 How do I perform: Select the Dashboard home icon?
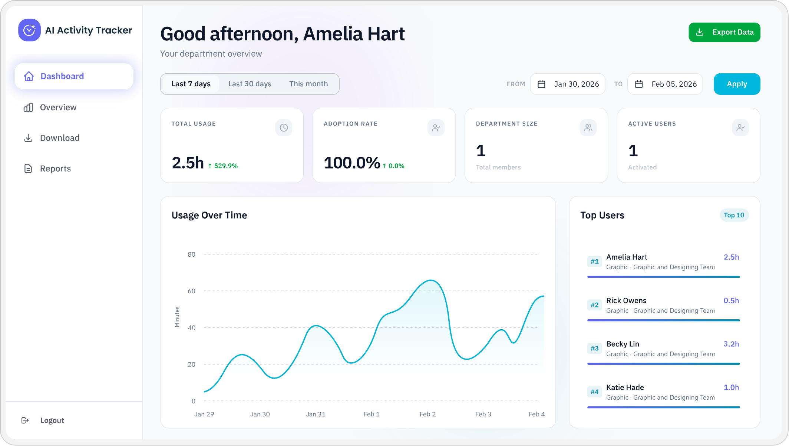[29, 76]
